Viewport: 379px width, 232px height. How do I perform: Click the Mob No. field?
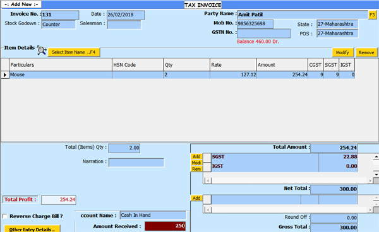click(x=255, y=24)
